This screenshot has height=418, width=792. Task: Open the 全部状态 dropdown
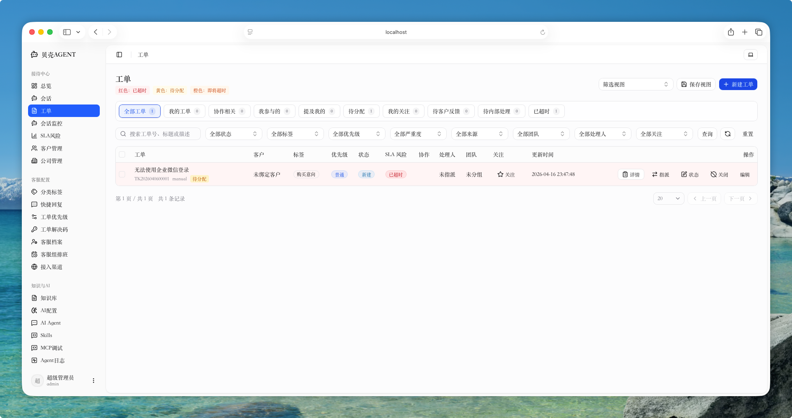tap(233, 134)
